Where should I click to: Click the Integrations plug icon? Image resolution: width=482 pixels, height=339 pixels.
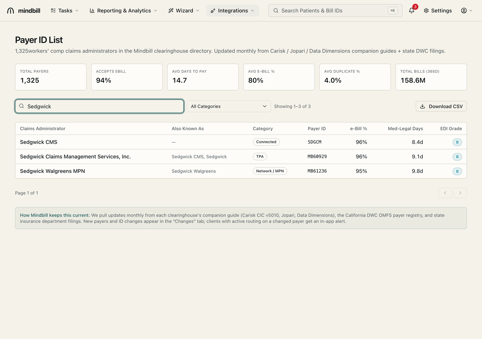pyautogui.click(x=213, y=11)
